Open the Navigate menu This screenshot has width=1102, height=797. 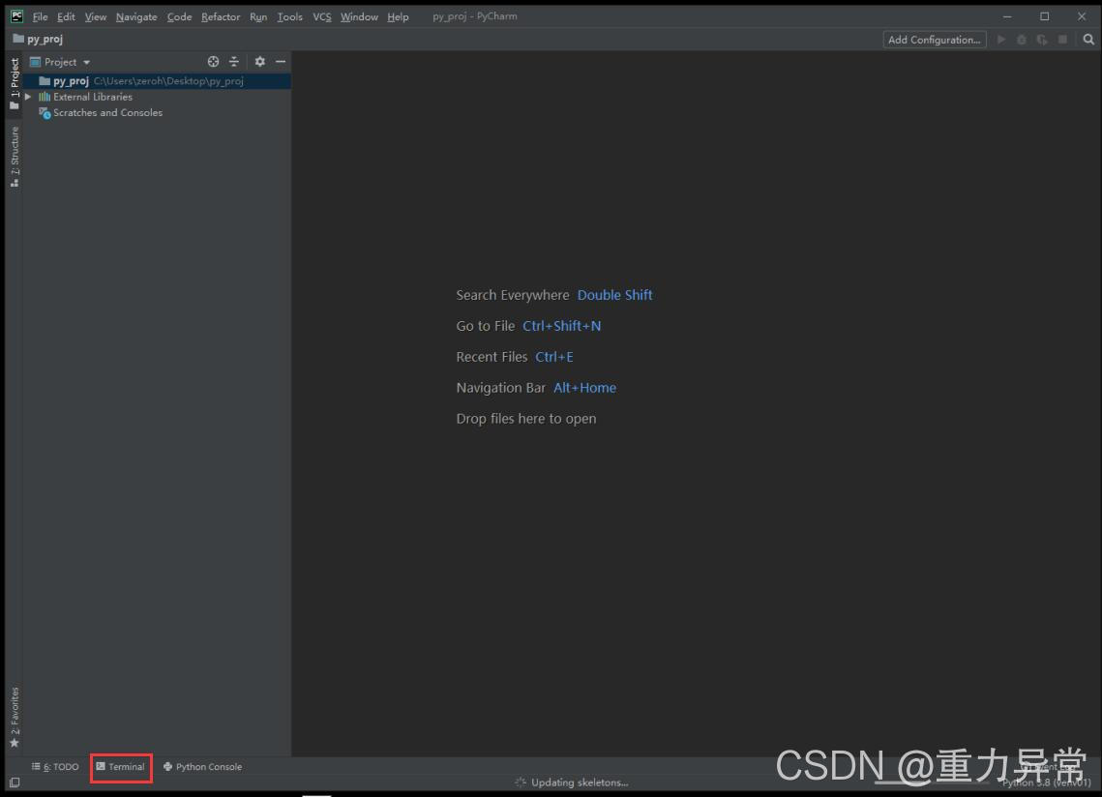135,16
